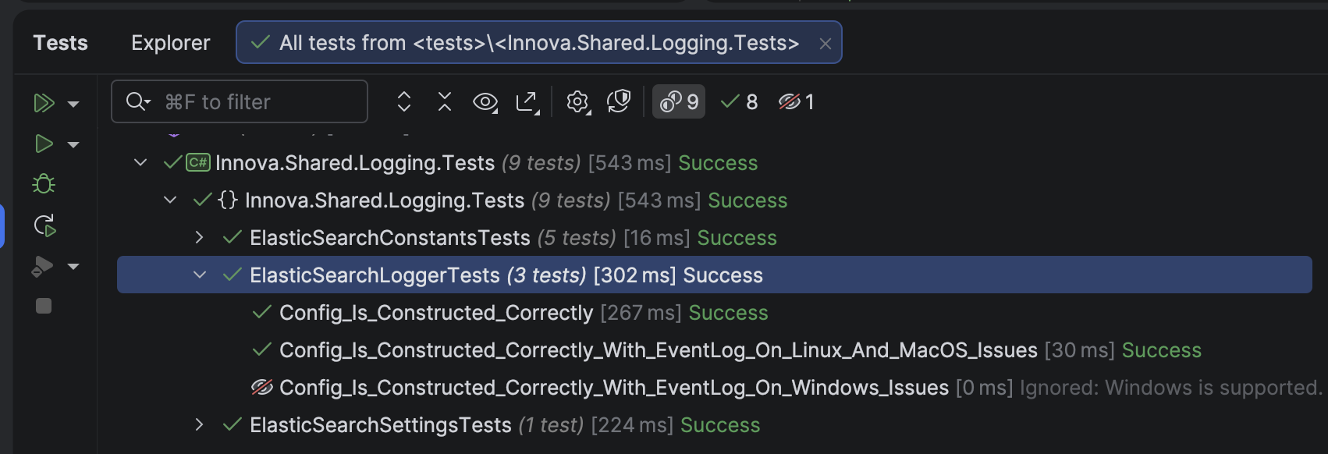Viewport: 1328px width, 454px height.
Task: Click green checkmark on ElasticSearchSettingsTests
Action: [x=232, y=424]
